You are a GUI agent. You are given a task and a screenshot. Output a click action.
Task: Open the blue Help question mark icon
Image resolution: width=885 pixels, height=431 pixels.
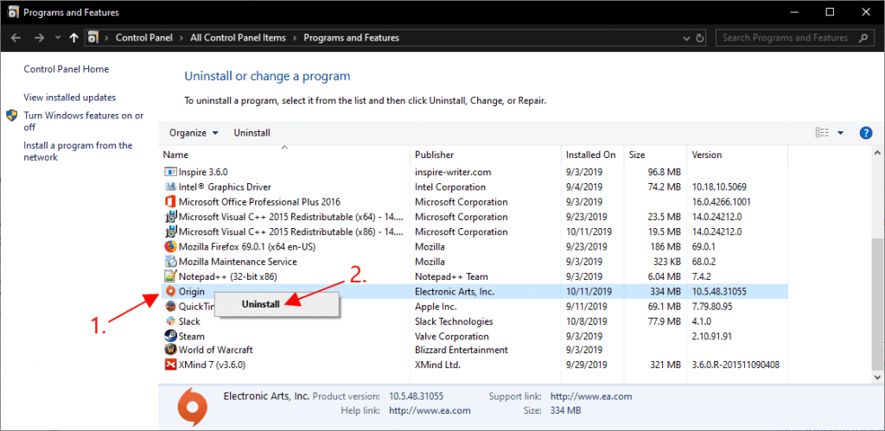(x=865, y=133)
